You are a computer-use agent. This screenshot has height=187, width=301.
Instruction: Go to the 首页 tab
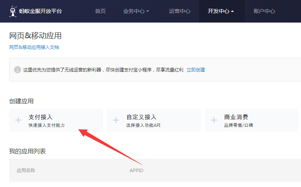tap(100, 11)
